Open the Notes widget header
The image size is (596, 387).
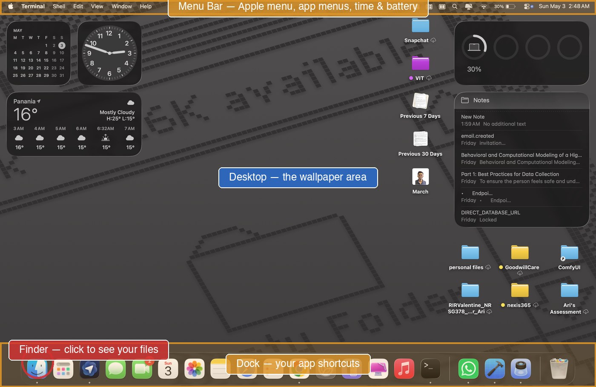521,100
